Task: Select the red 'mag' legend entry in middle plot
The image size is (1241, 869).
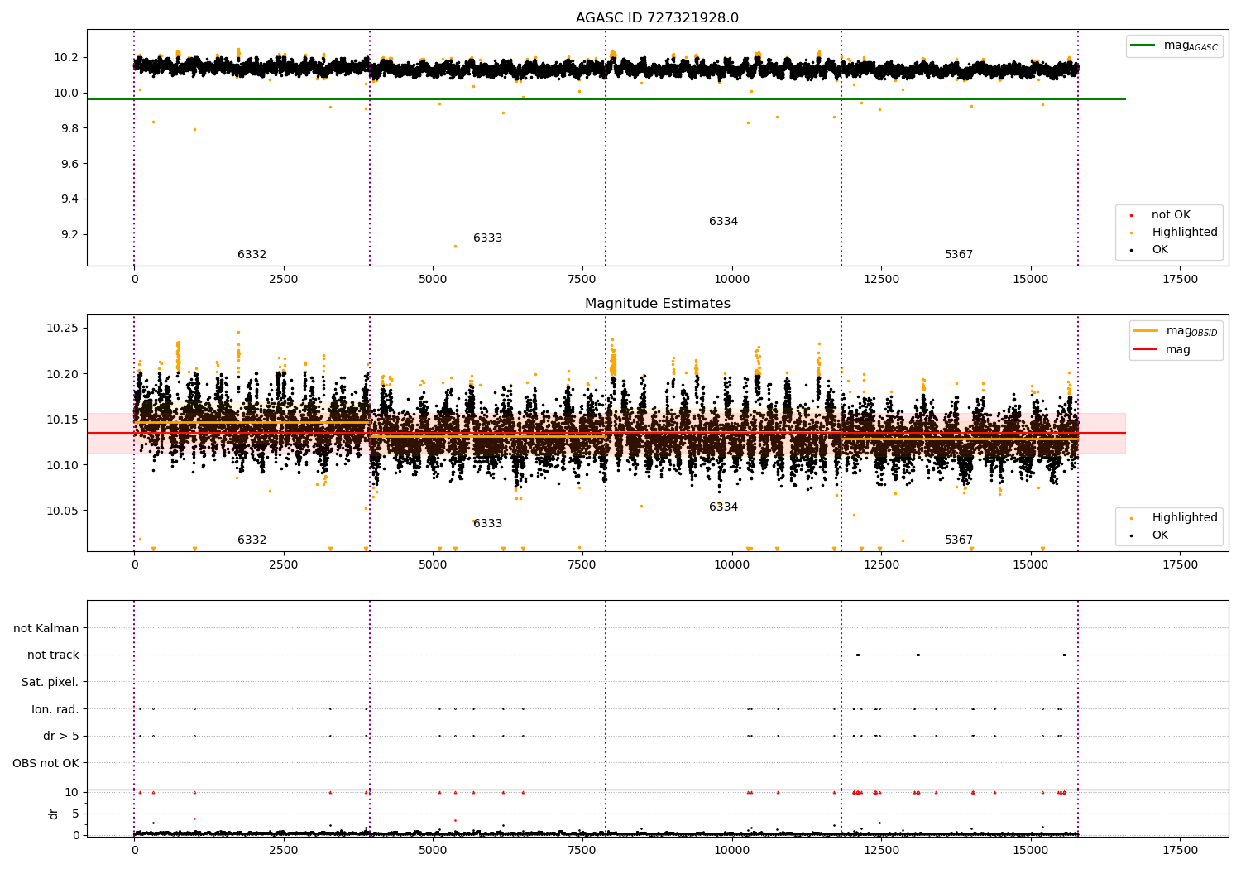Action: coord(1162,350)
